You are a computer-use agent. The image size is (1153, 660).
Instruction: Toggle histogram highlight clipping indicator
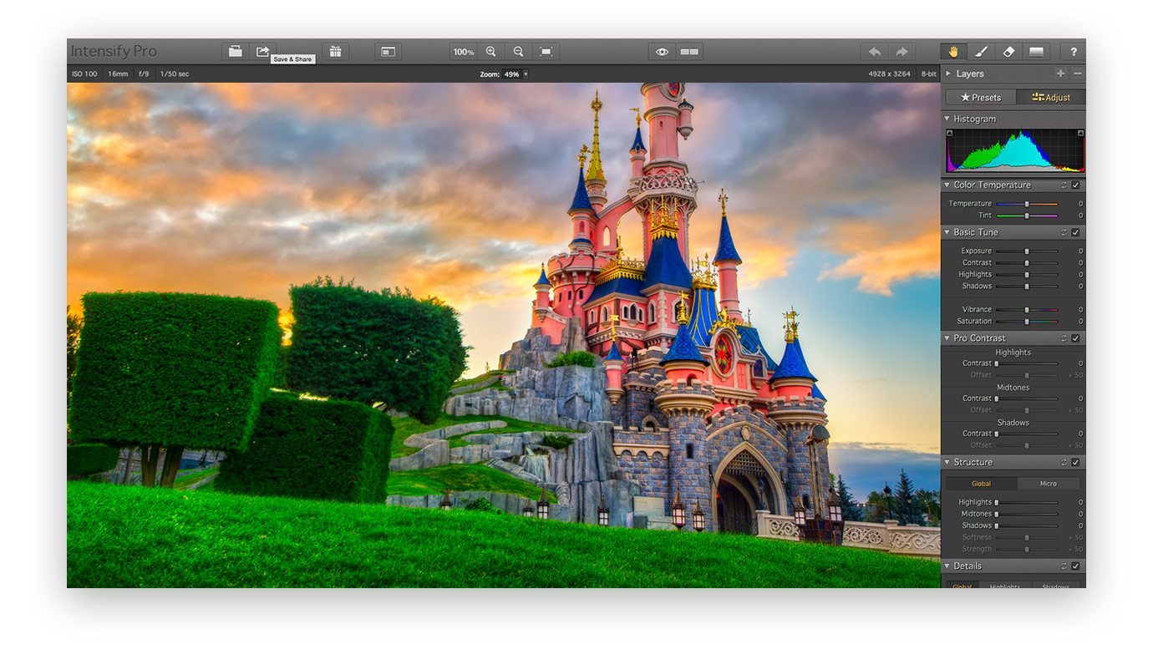tap(1080, 133)
